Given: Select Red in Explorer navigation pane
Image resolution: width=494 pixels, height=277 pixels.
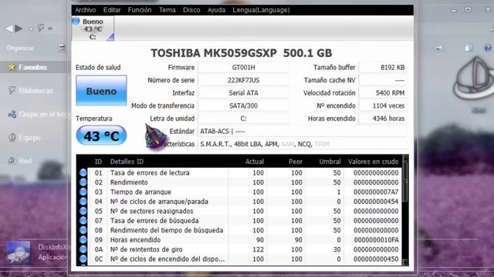Looking at the screenshot, I should 25,161.
